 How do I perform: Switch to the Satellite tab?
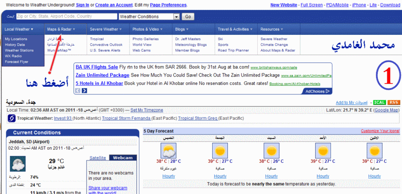coord(98,157)
